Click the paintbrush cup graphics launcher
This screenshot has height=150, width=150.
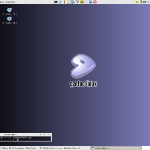tap(77, 2)
